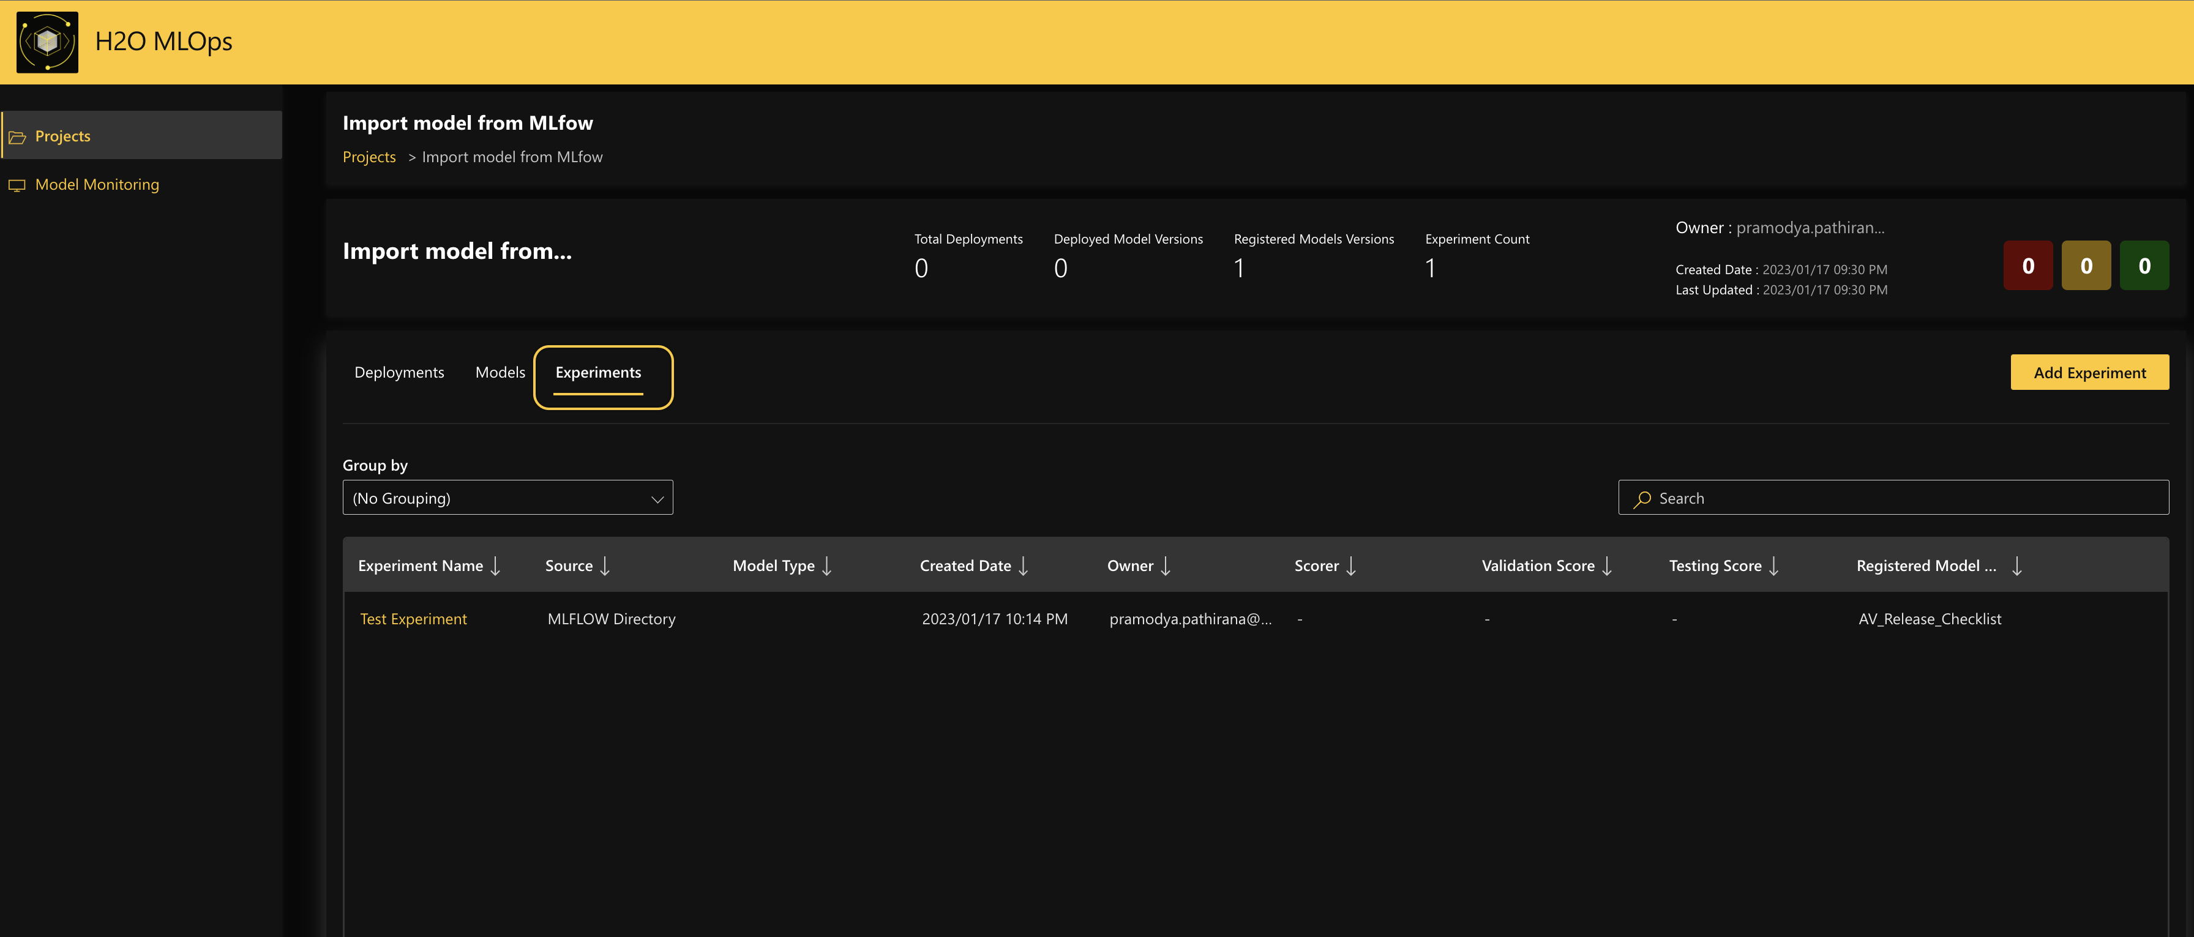Open the Test Experiment link
Viewport: 2194px width, 937px height.
tap(413, 619)
